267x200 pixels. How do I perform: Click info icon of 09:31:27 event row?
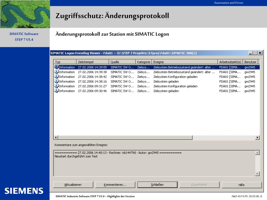click(57, 86)
